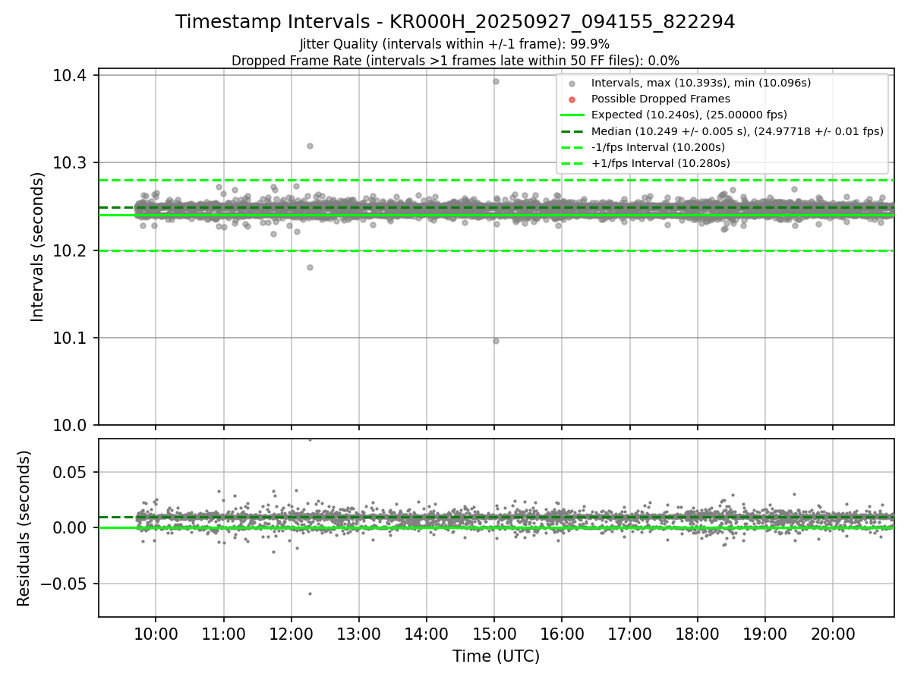911x683 pixels.
Task: Click legend entry 'Median (10.249 +/- 0.005 s)'
Action: [737, 131]
